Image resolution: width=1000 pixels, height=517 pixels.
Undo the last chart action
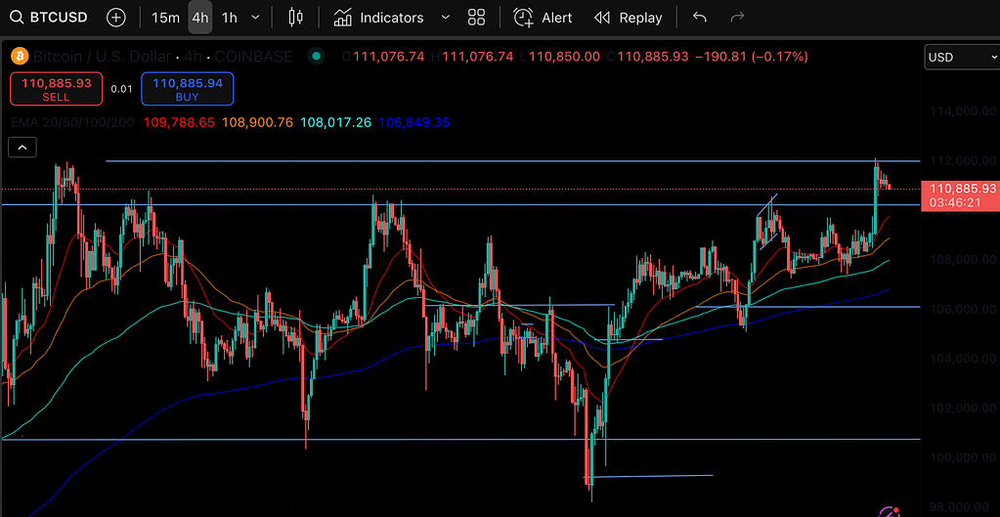tap(700, 18)
